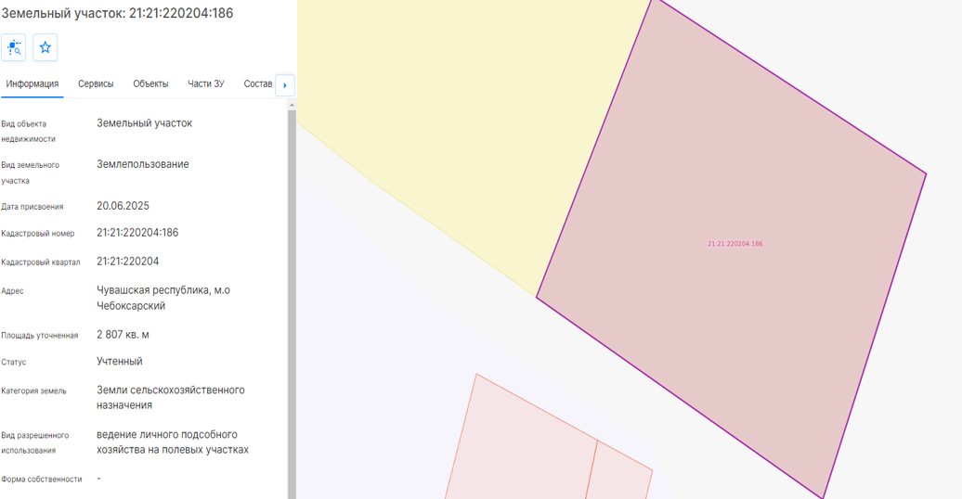Open the Объекты tab

pyautogui.click(x=150, y=84)
